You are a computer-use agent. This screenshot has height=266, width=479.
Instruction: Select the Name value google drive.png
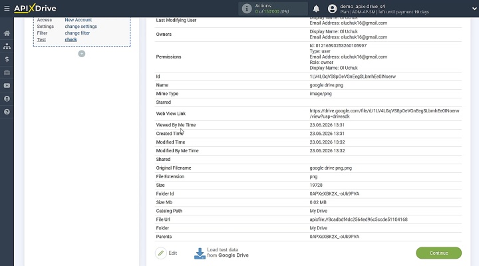326,85
